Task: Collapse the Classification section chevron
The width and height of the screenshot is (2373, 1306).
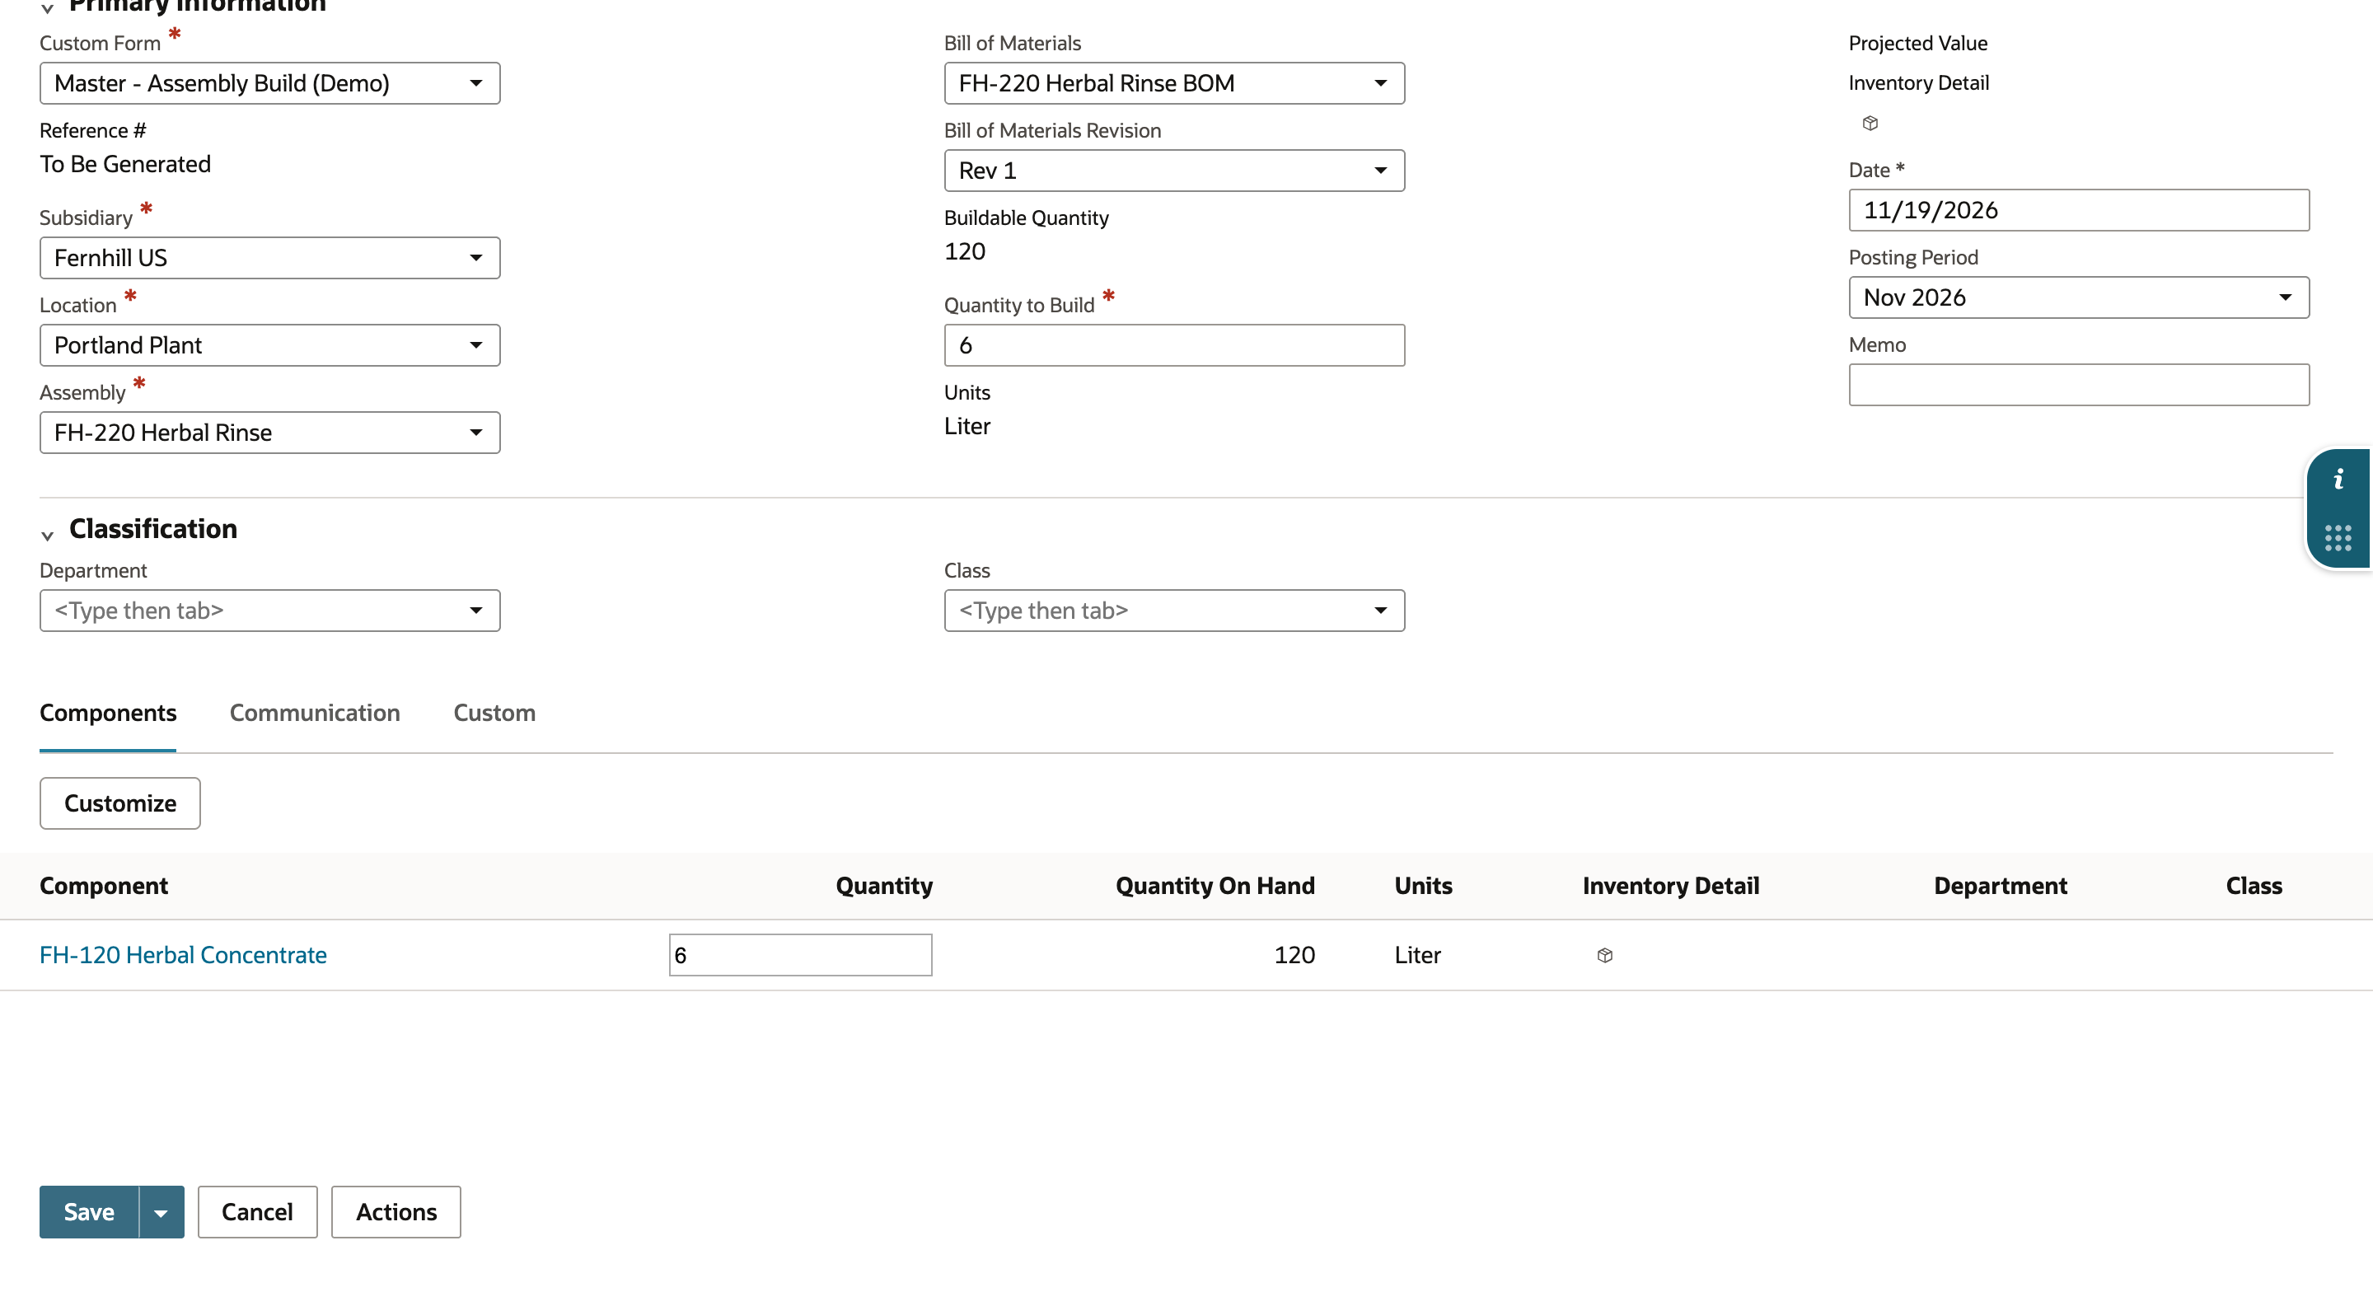Action: click(47, 535)
